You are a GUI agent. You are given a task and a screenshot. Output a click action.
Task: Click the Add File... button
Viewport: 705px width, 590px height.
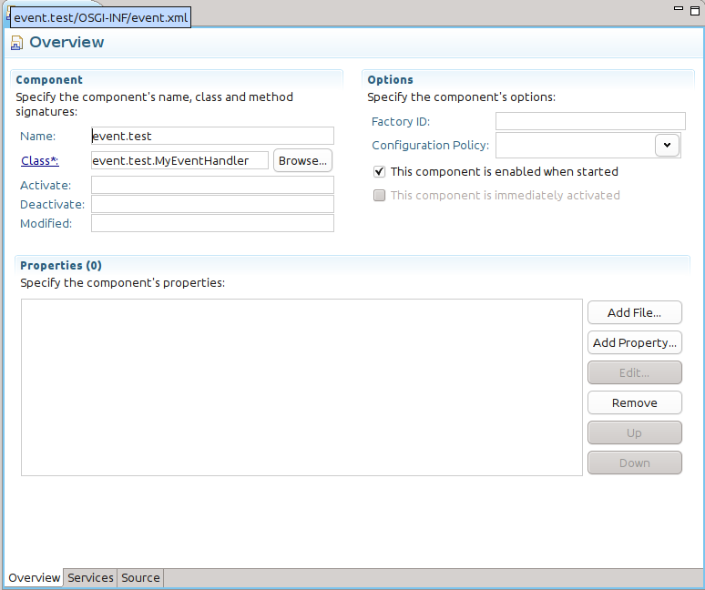point(634,312)
